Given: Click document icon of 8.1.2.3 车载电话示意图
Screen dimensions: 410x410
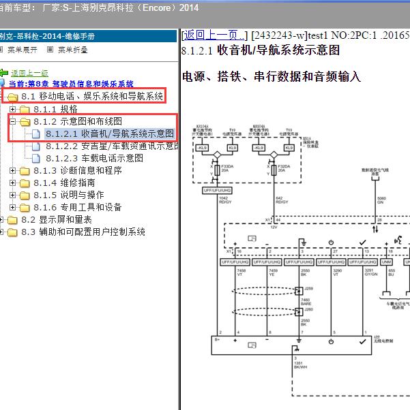Looking at the screenshot, I should point(36,159).
